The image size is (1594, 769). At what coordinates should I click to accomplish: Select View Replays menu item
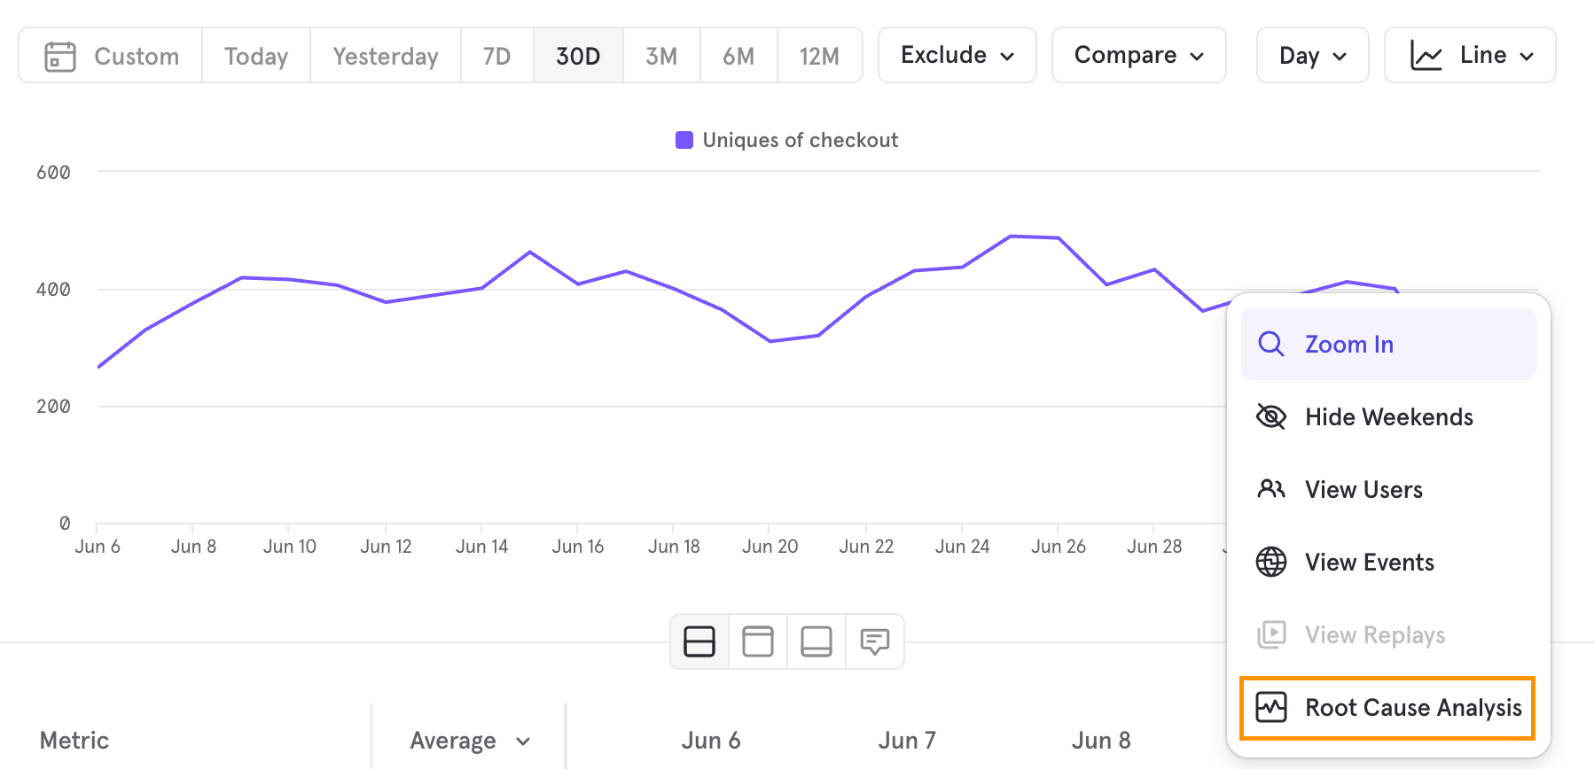tap(1388, 634)
